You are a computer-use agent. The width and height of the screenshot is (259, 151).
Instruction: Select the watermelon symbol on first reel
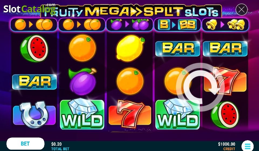34,48
